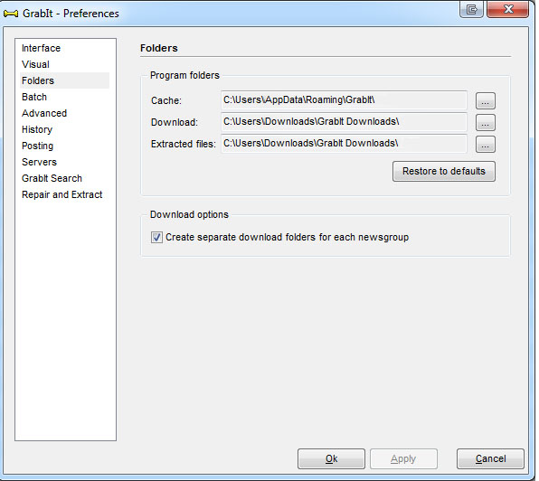Select the Visual preferences category
This screenshot has height=481, width=539.
pyautogui.click(x=35, y=64)
